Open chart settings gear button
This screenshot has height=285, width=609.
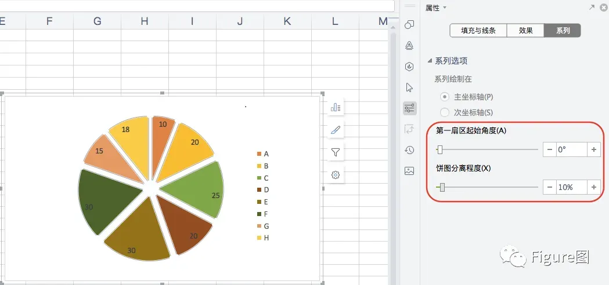336,176
